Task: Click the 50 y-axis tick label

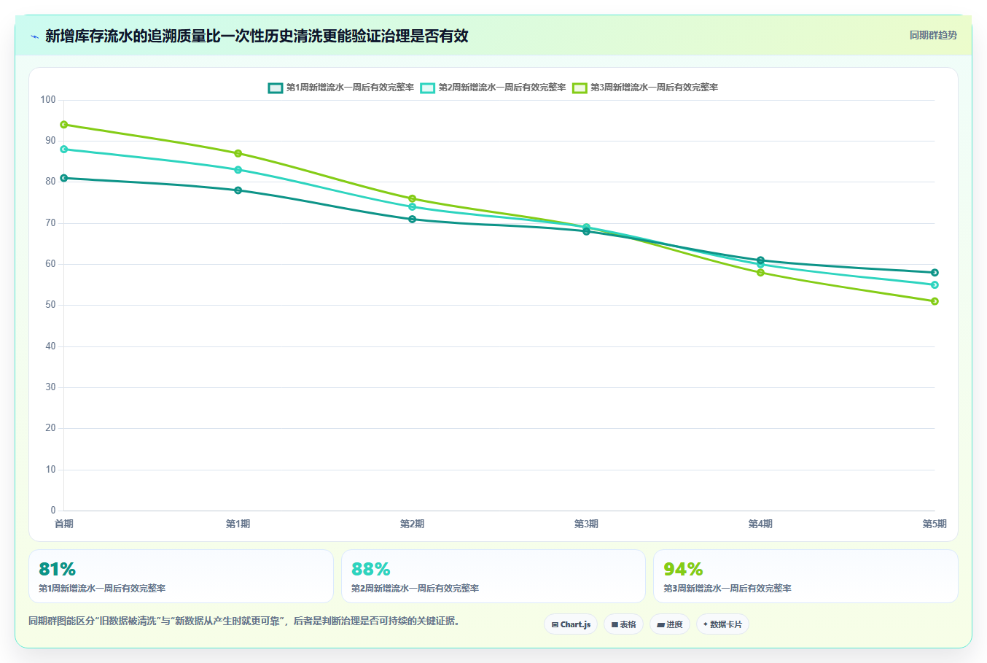Action: pos(50,305)
